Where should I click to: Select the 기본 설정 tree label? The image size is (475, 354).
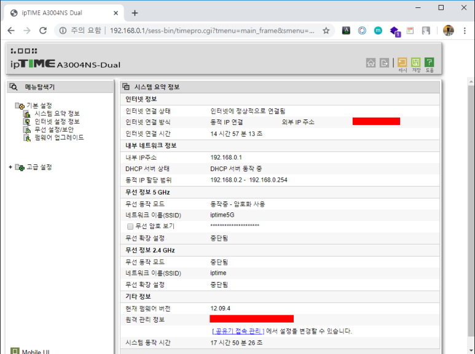pyautogui.click(x=39, y=106)
